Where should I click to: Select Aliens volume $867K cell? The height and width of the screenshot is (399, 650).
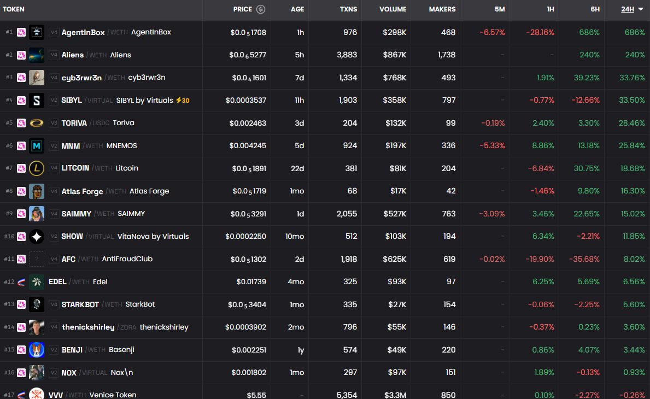coord(395,55)
